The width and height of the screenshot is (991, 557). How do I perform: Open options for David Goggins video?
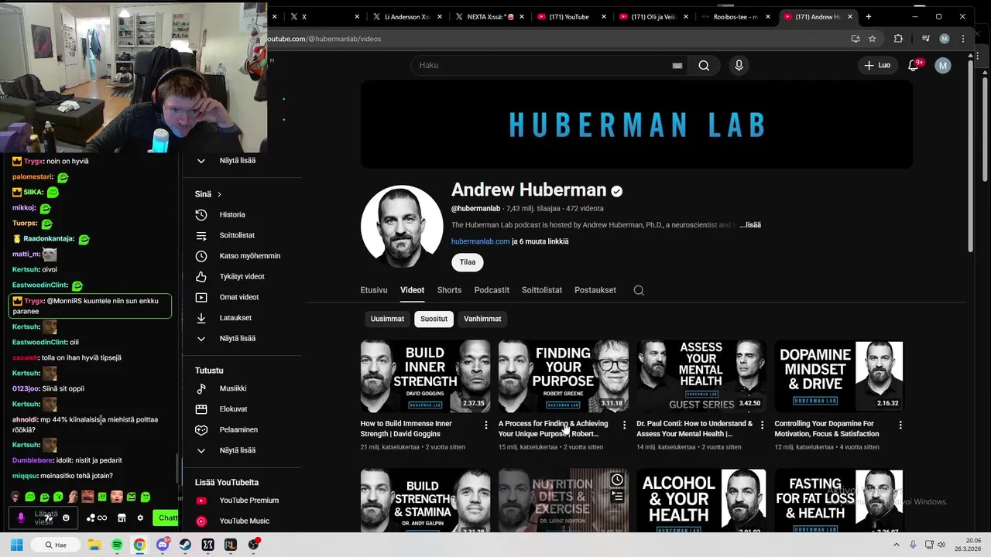486,425
